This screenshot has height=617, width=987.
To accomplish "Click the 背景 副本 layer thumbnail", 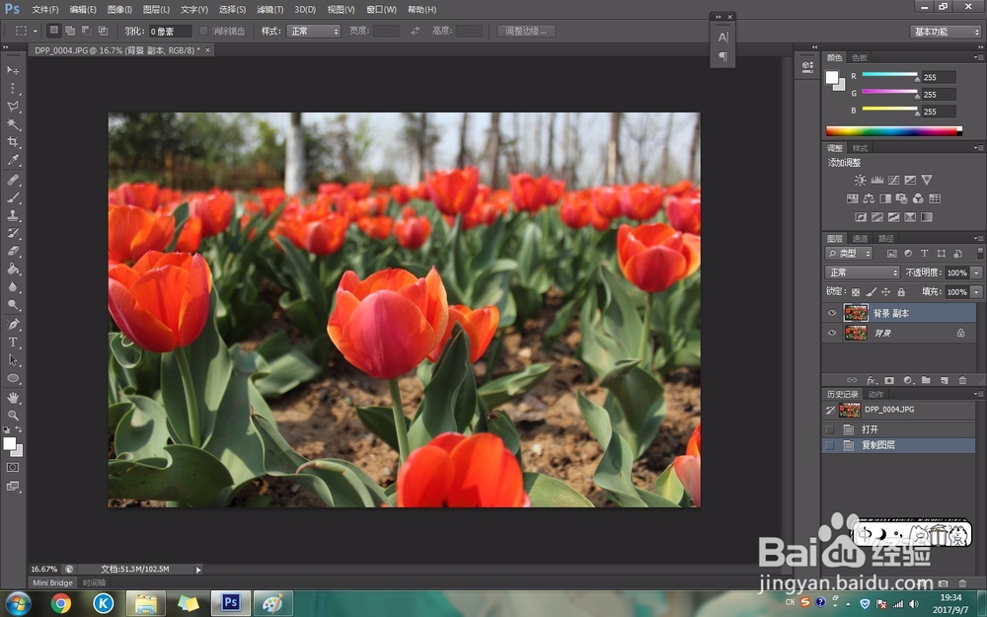I will click(x=856, y=313).
